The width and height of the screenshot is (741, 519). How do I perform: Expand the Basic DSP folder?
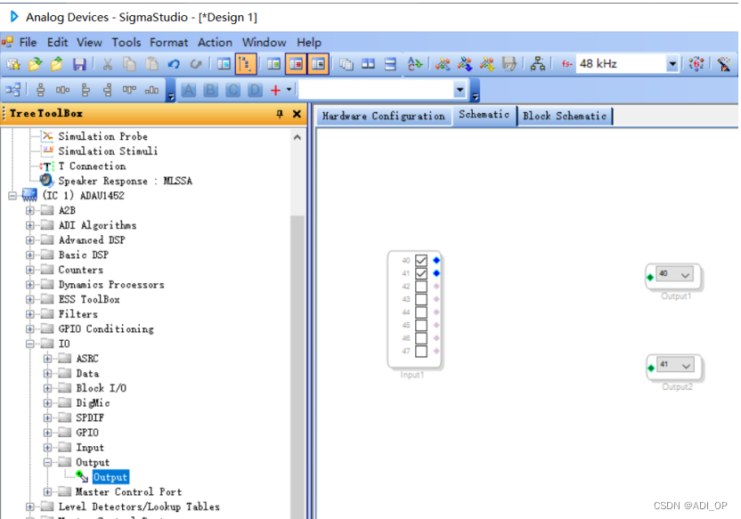pyautogui.click(x=30, y=255)
